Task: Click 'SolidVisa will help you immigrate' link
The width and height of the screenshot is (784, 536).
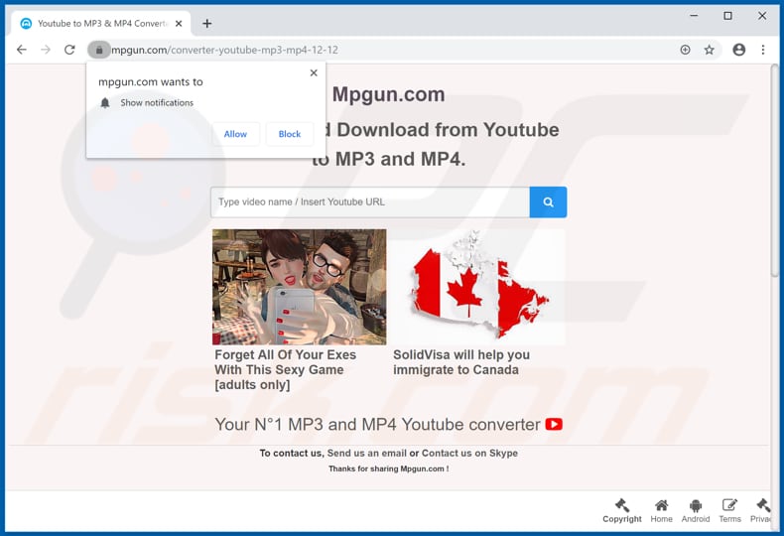Action: coord(461,362)
